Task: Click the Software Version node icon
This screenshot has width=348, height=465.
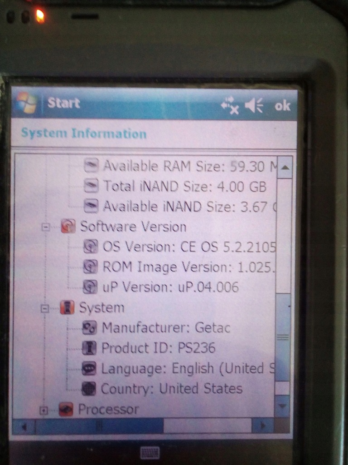Action: point(68,226)
